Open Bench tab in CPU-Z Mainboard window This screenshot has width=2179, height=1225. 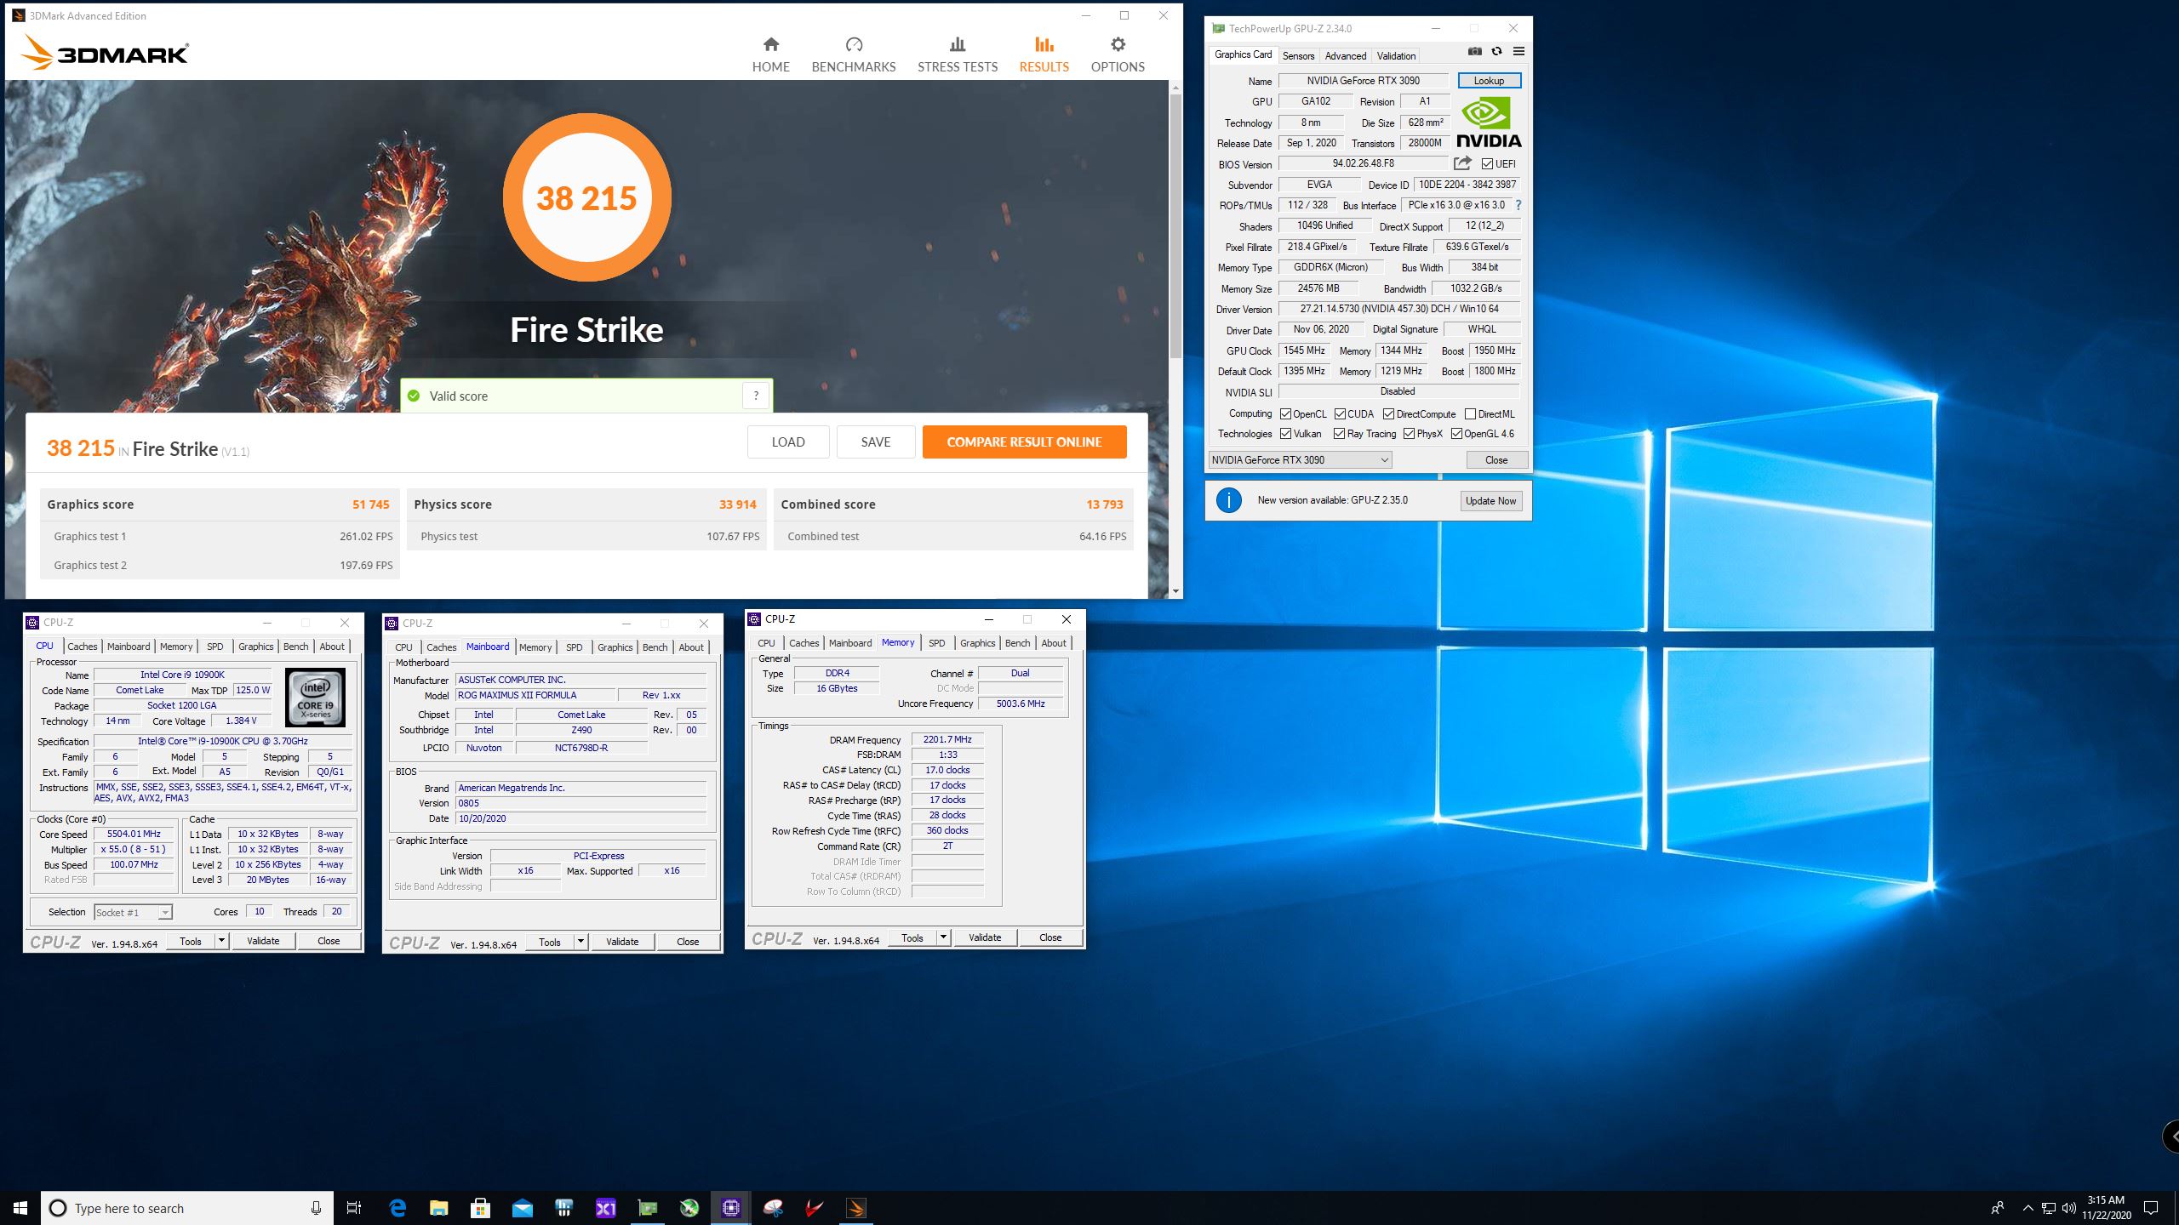pyautogui.click(x=655, y=647)
